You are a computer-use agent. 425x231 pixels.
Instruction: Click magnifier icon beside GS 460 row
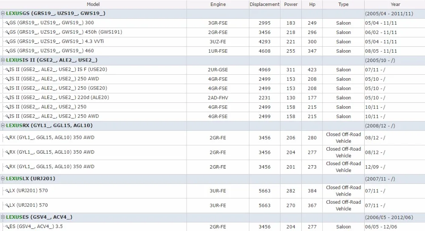[7, 51]
